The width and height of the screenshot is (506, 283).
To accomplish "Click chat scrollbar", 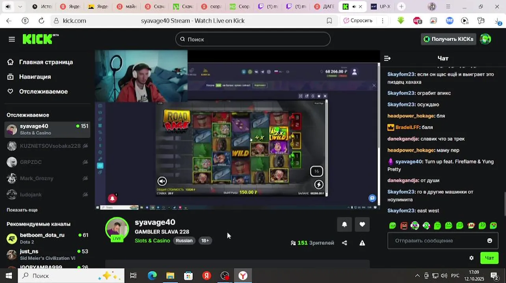I will coord(504,204).
